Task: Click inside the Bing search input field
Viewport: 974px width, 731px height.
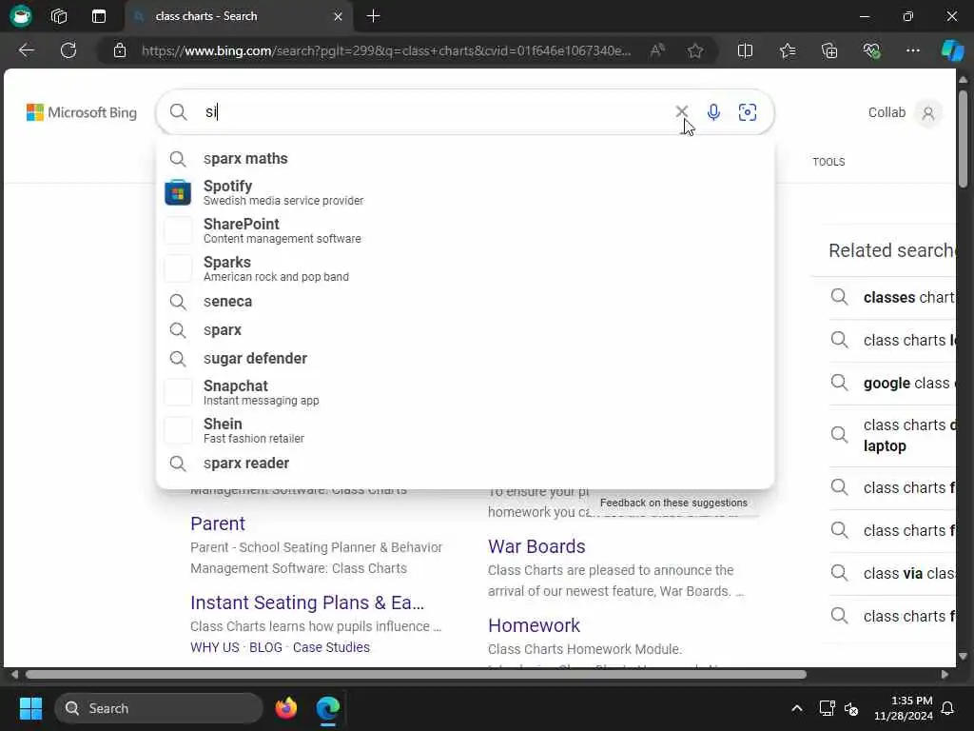Action: click(x=435, y=112)
